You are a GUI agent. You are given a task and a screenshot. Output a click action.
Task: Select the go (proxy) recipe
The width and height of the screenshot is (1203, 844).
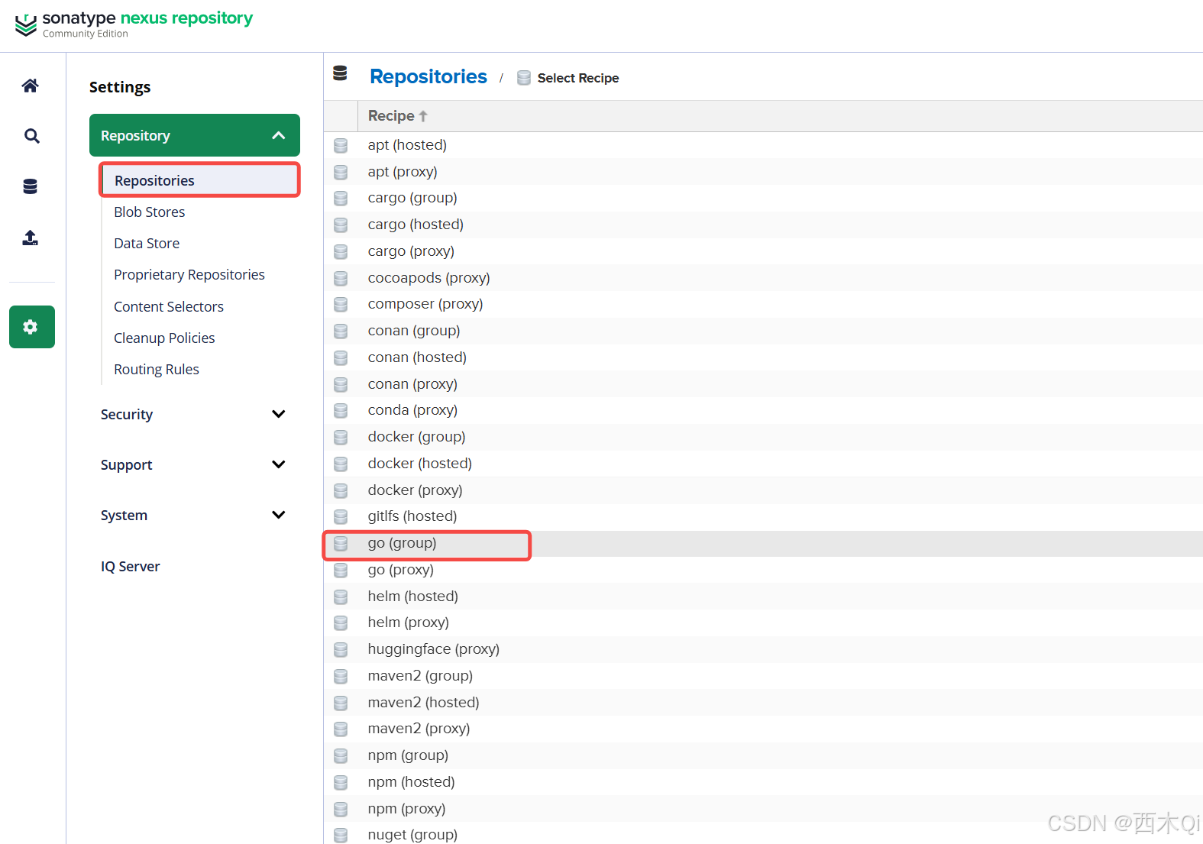(x=400, y=570)
